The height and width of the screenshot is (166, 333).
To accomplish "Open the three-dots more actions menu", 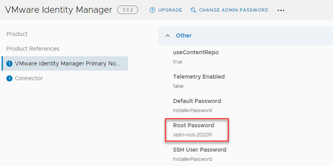I will pyautogui.click(x=281, y=10).
